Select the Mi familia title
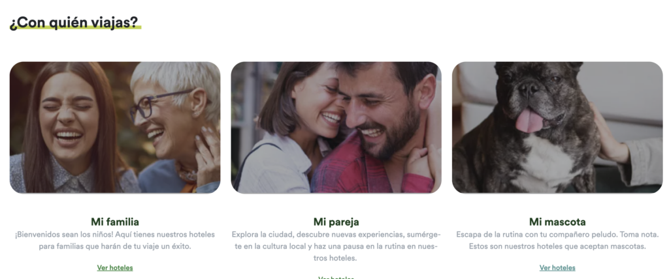The width and height of the screenshot is (669, 279). point(115,222)
